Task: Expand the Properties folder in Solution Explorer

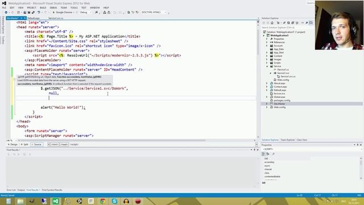Action: coord(267,39)
